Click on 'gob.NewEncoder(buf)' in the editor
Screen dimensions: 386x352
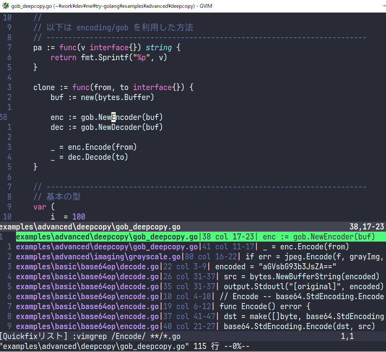tap(122, 117)
